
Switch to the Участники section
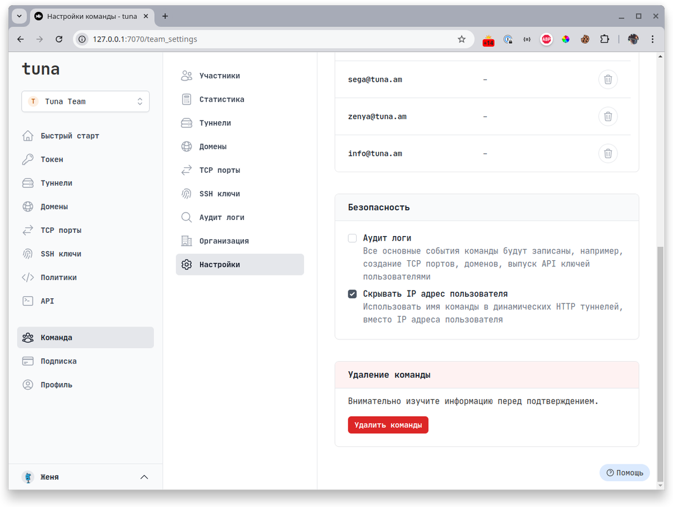220,75
